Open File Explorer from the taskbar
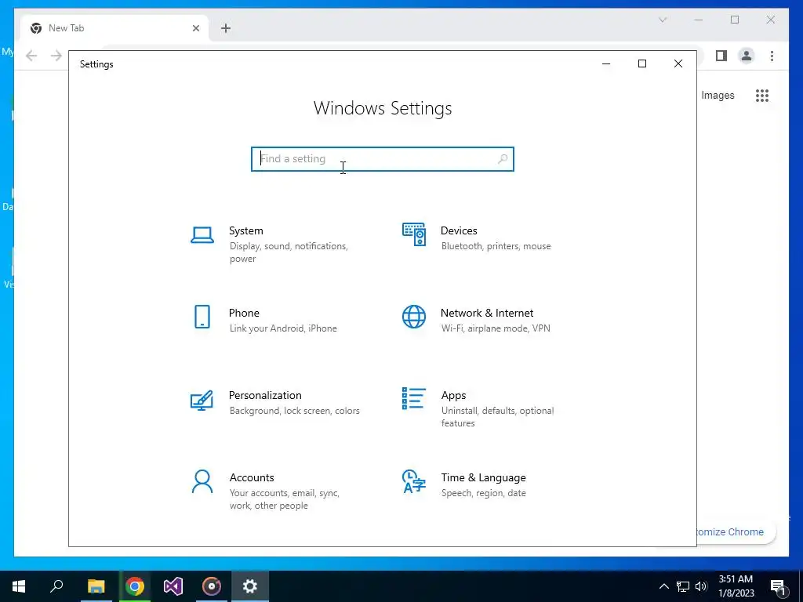Image resolution: width=803 pixels, height=602 pixels. [x=96, y=586]
